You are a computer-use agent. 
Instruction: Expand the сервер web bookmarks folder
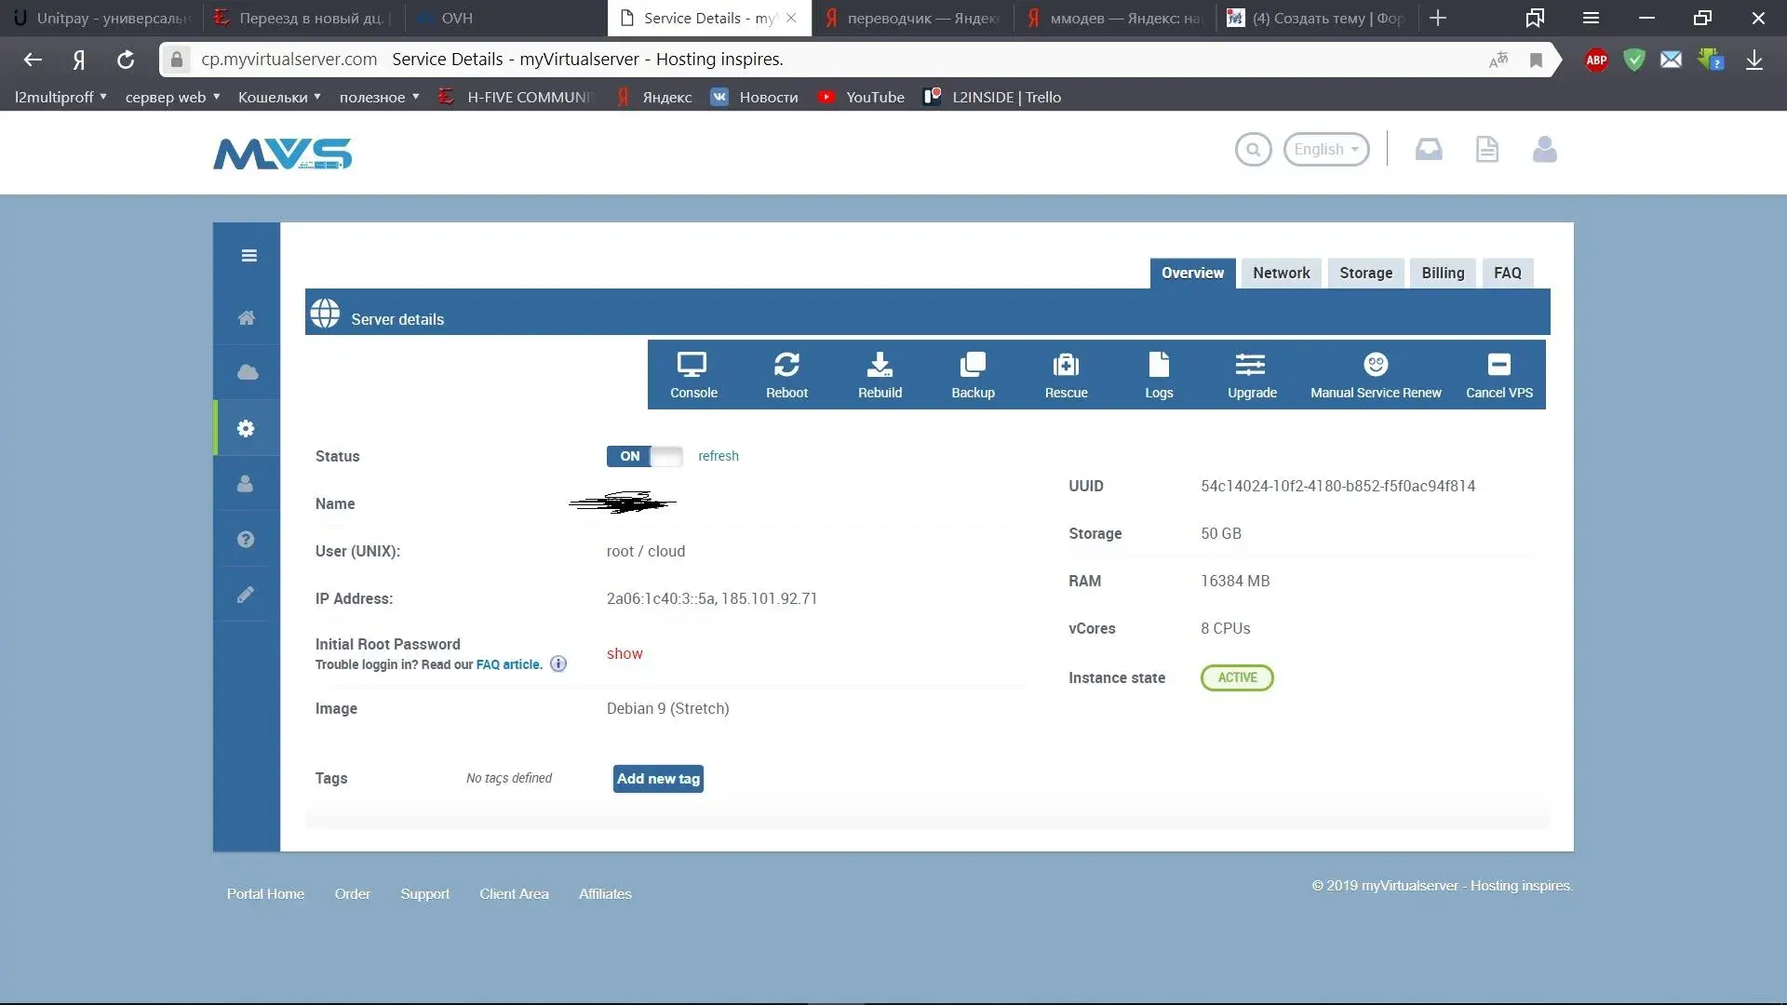pos(172,97)
